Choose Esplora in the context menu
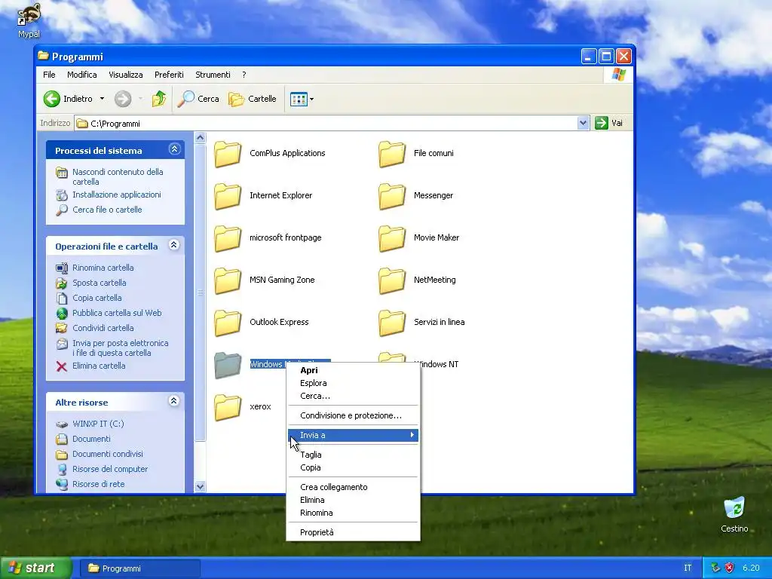The width and height of the screenshot is (772, 579). pos(353,383)
